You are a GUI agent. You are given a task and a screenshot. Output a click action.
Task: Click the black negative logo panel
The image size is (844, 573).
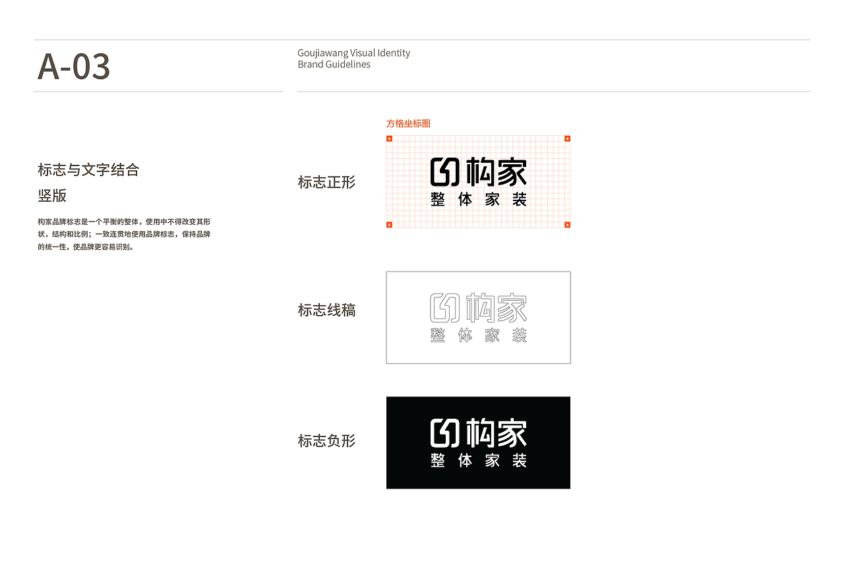(478, 442)
